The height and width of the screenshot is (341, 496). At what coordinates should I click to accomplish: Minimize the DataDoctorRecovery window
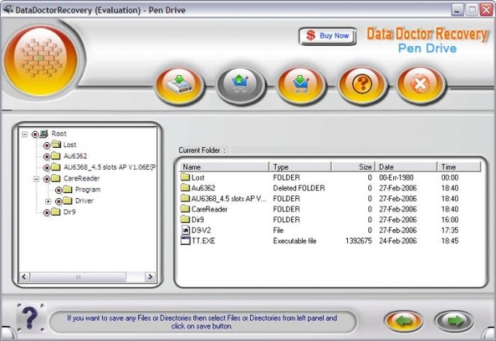click(457, 10)
